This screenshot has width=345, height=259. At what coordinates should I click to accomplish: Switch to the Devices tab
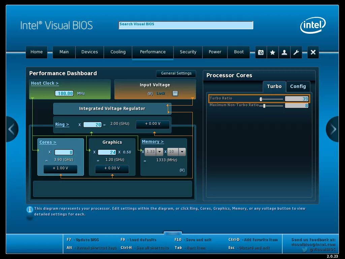pyautogui.click(x=90, y=52)
